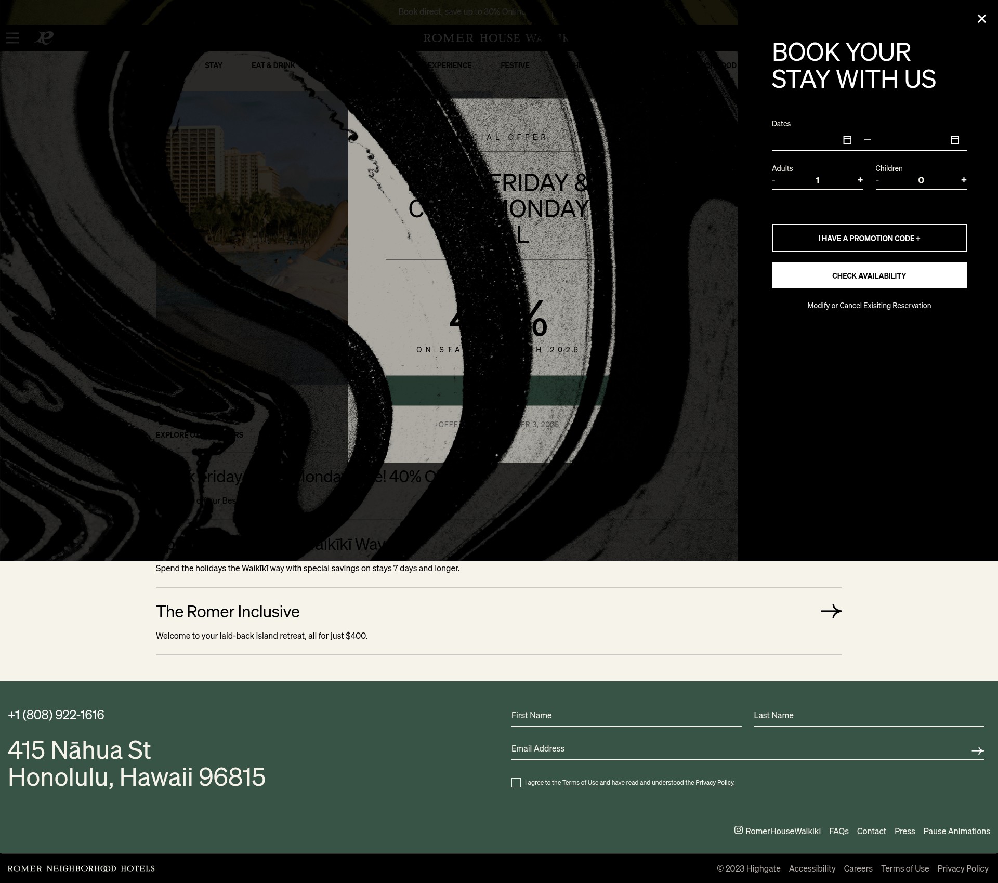This screenshot has height=883, width=998.
Task: Open the Careers footer link
Action: tap(858, 868)
